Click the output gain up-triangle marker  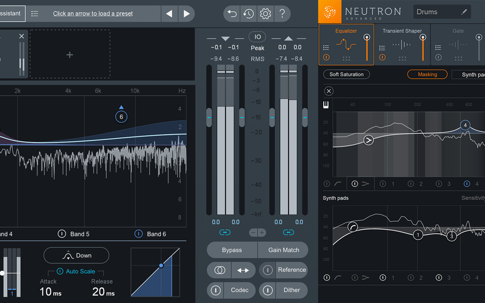click(x=289, y=38)
